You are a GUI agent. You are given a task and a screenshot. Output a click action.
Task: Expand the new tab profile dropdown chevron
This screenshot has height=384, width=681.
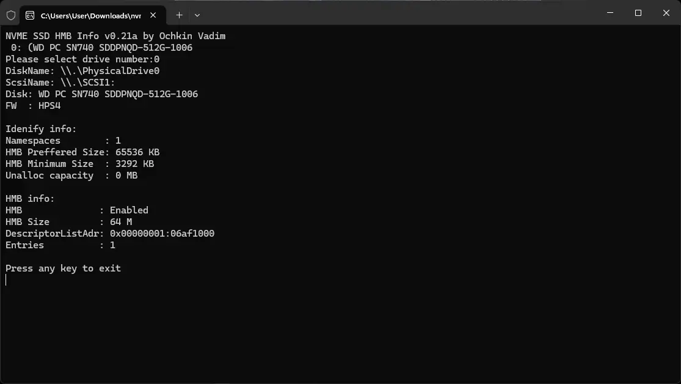[x=197, y=15]
